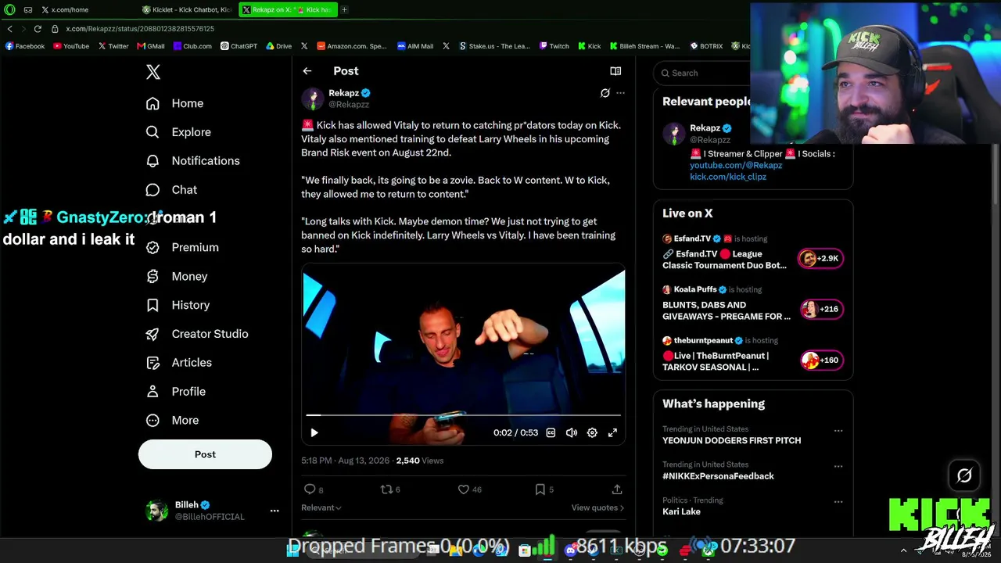Open the Club.com bookmark
The height and width of the screenshot is (563, 1001).
pyautogui.click(x=192, y=46)
